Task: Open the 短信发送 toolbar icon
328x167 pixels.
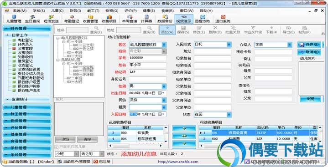Action: coord(51,19)
